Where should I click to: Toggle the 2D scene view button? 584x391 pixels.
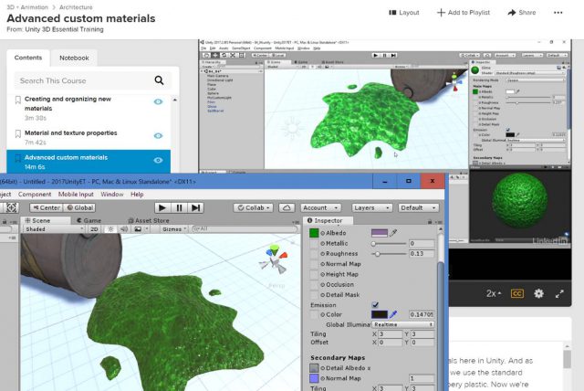pyautogui.click(x=94, y=229)
